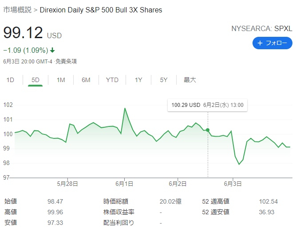This screenshot has width=296, height=228.
Task: Click the 市場概説 breadcrumb link
Action: point(17,10)
